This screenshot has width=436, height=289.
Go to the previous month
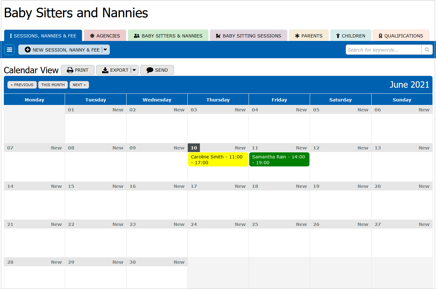(x=22, y=85)
